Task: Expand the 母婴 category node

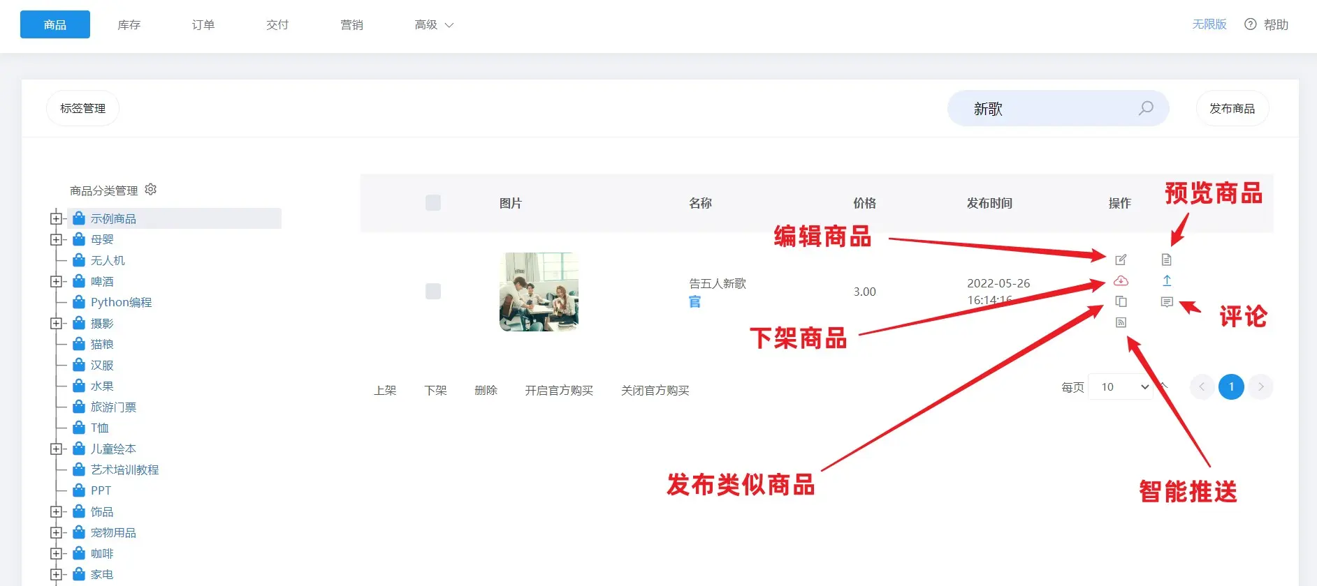Action: (x=56, y=239)
